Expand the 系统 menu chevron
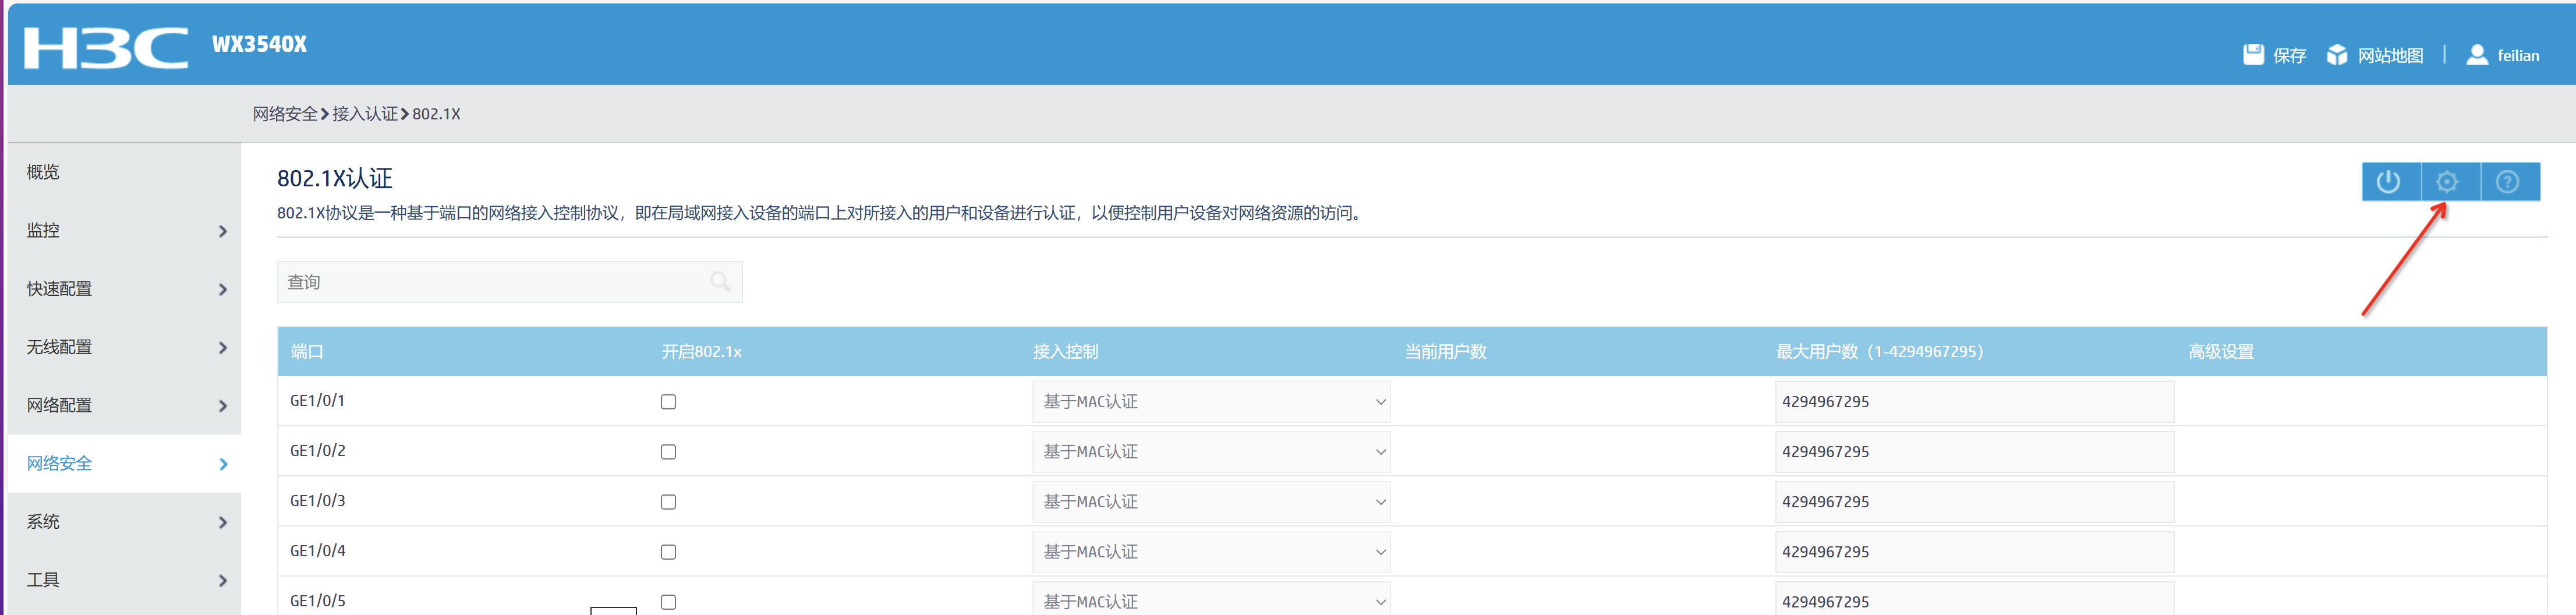This screenshot has width=2576, height=615. (223, 523)
